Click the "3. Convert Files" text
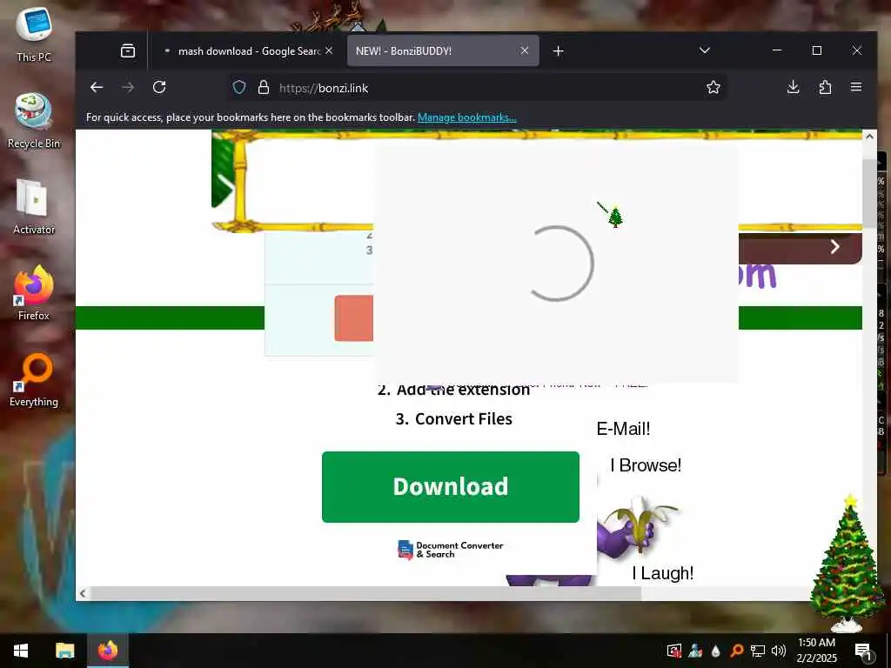The image size is (891, 668). (454, 419)
